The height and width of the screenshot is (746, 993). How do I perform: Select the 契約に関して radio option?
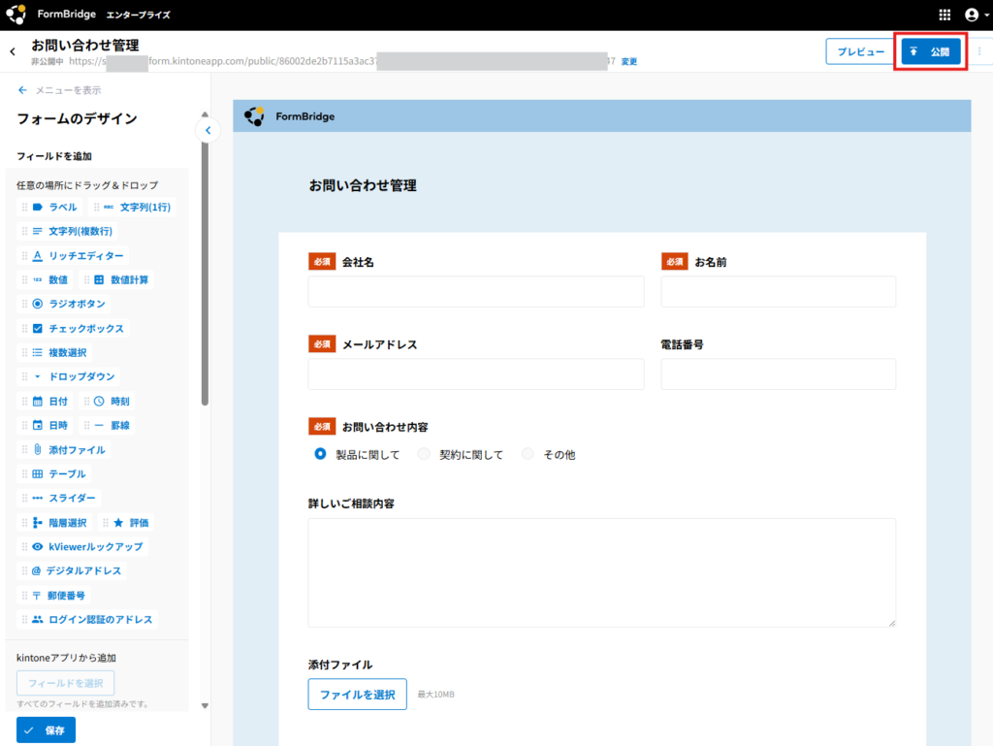point(424,454)
